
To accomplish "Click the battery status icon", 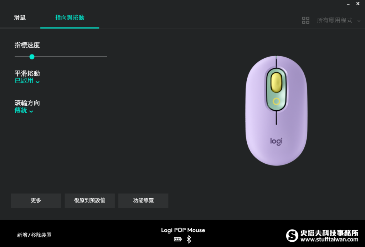I will [178, 239].
